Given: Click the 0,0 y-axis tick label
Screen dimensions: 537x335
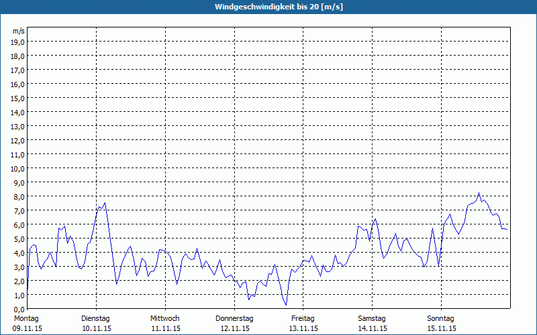Looking at the screenshot, I should (18, 309).
